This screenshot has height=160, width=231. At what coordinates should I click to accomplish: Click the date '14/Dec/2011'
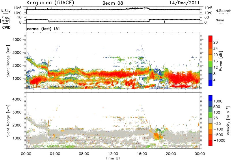(184, 3)
